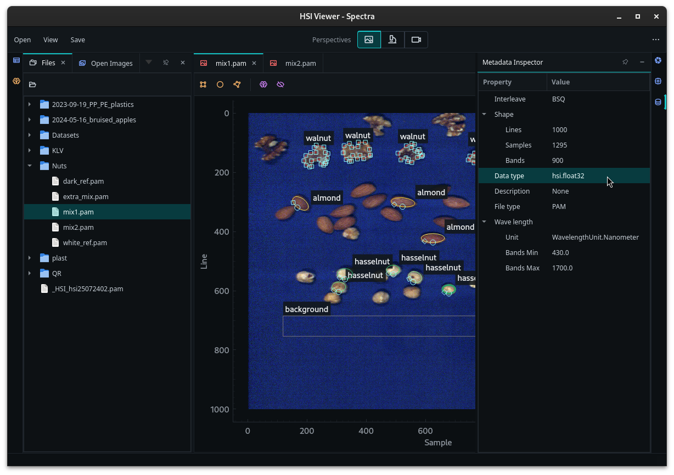Click the dark_ref.pam file icon
This screenshot has height=475, width=674.
click(x=55, y=181)
